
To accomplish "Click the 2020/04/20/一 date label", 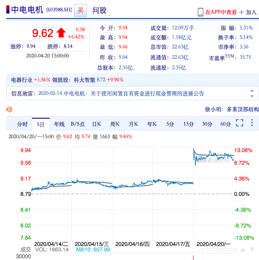I will tap(213, 244).
